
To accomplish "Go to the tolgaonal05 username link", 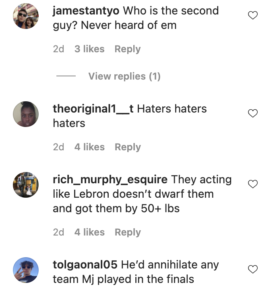I will coord(85,265).
